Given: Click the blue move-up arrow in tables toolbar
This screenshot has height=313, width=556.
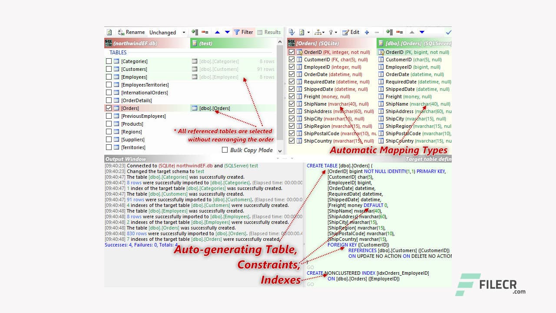Looking at the screenshot, I should (217, 32).
